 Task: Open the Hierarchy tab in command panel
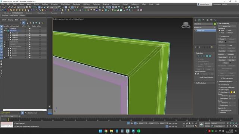[204, 20]
